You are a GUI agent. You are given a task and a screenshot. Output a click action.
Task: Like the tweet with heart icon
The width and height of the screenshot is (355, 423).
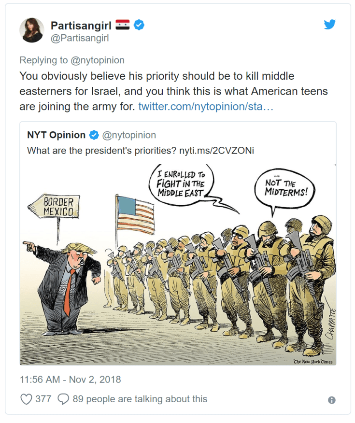point(26,399)
